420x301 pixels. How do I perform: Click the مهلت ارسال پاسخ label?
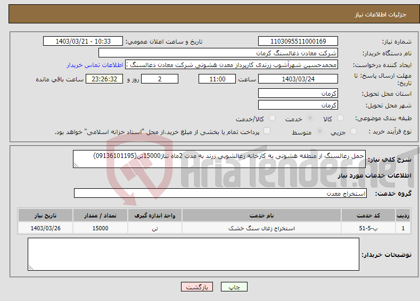pos(383,79)
